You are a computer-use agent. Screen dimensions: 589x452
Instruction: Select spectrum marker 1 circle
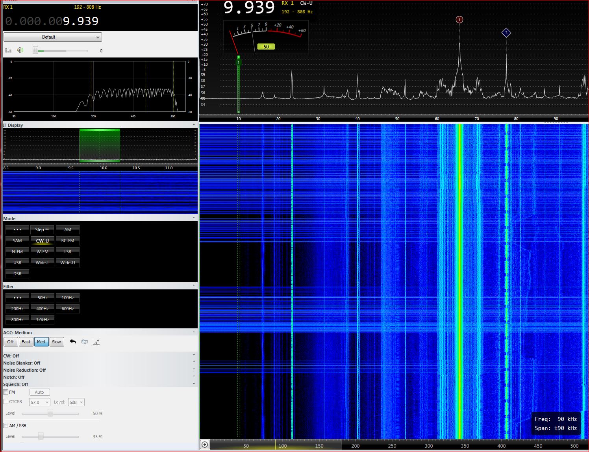[459, 20]
